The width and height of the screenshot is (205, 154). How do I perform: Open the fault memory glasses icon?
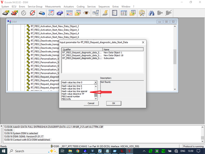tap(51, 13)
